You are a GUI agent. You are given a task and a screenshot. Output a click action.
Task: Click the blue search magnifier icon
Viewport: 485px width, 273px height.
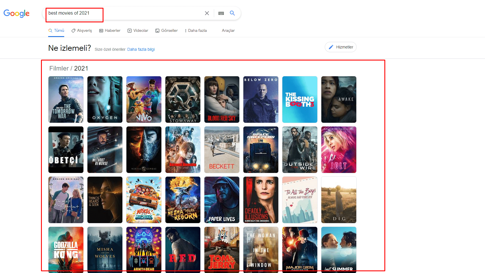(x=232, y=13)
